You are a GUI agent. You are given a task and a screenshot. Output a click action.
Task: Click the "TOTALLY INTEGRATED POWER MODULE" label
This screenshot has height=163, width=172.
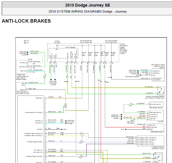click(x=124, y=46)
